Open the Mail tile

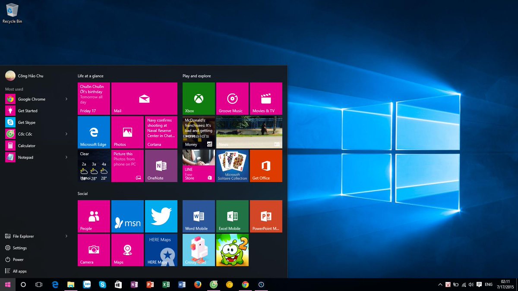pyautogui.click(x=144, y=99)
